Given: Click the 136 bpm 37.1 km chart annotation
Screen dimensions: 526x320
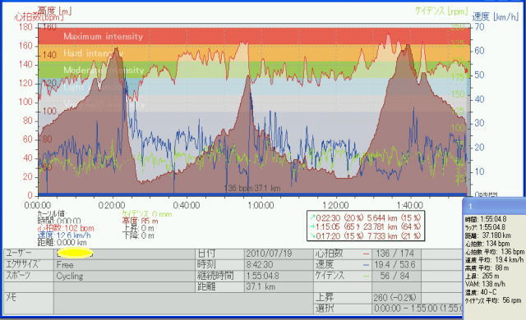Looking at the screenshot, I should [x=252, y=188].
